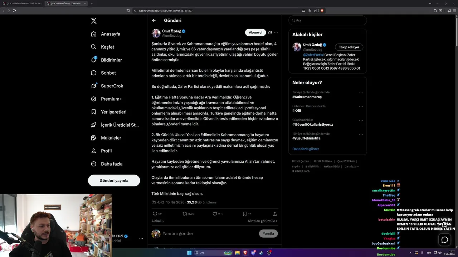
Task: Open Erişilebilirlik footer link
Action: (x=312, y=167)
